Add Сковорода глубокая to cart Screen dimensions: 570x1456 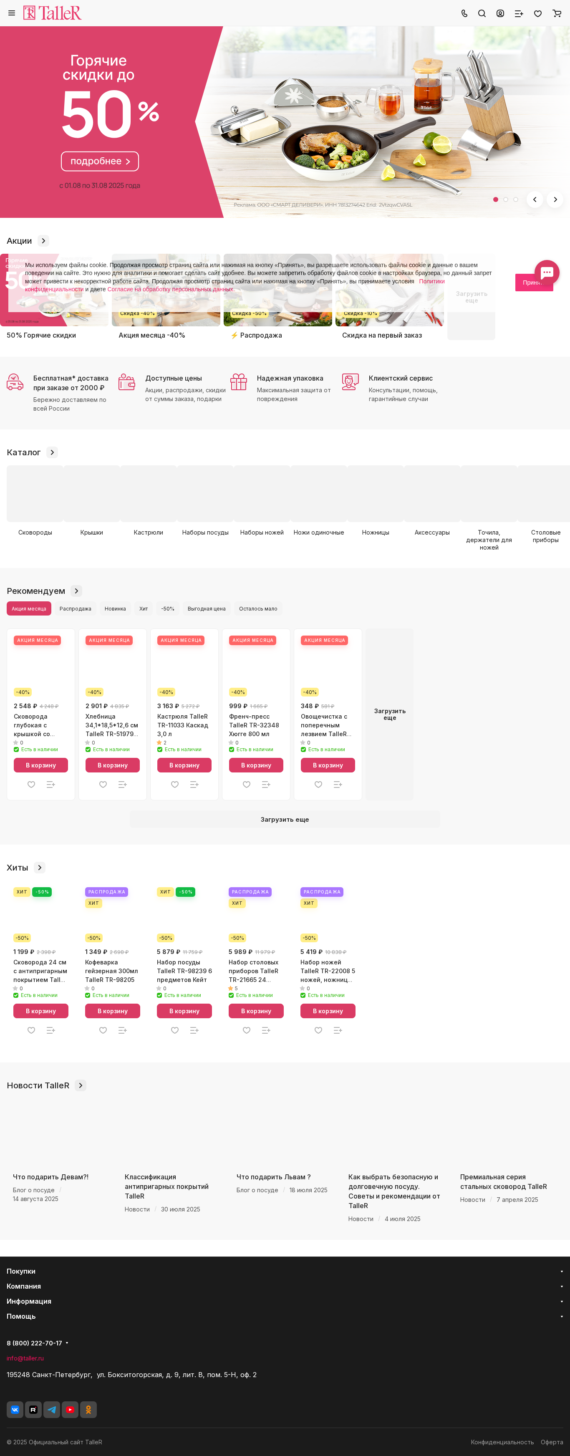[x=40, y=765]
